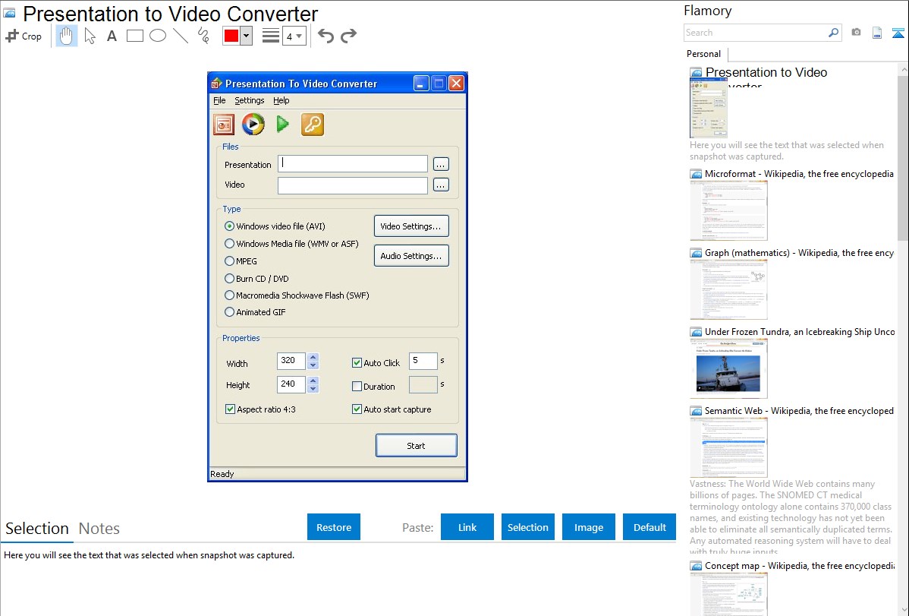This screenshot has width=909, height=616.
Task: Pick the rectangle shape tool
Action: 135,36
